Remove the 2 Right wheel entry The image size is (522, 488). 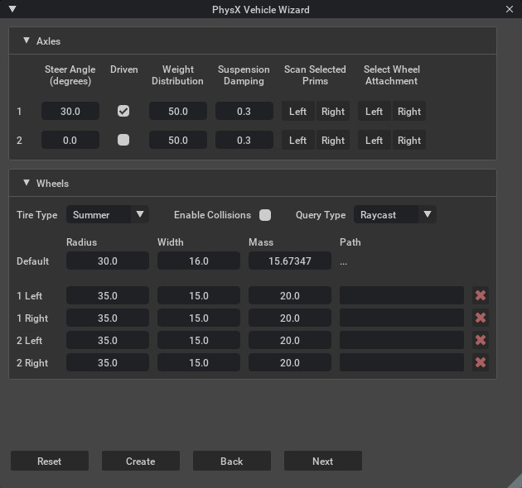click(480, 362)
